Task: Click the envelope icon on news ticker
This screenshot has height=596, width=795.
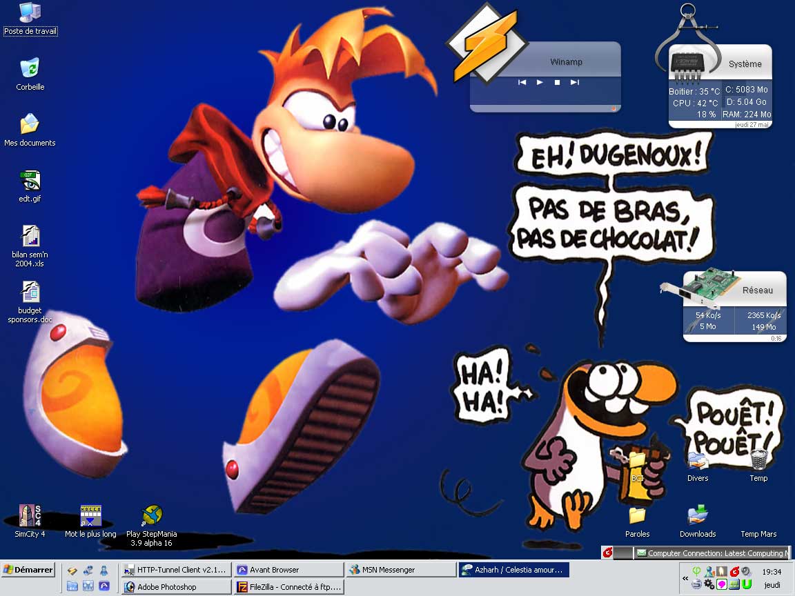Action: 641,553
